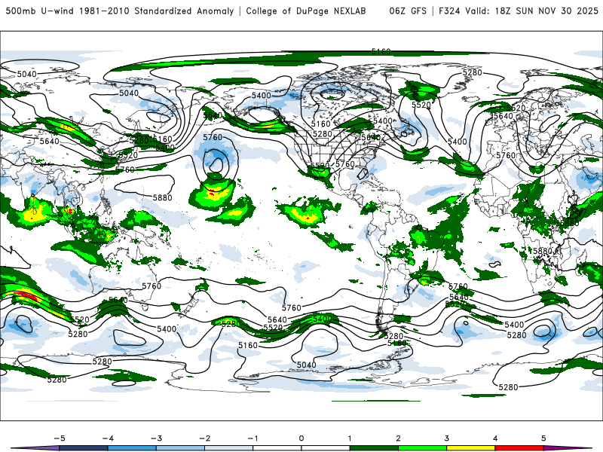Select the yellow legend swatch between 3 and 4
Image resolution: width=603 pixels, height=452 pixels.
point(471,448)
